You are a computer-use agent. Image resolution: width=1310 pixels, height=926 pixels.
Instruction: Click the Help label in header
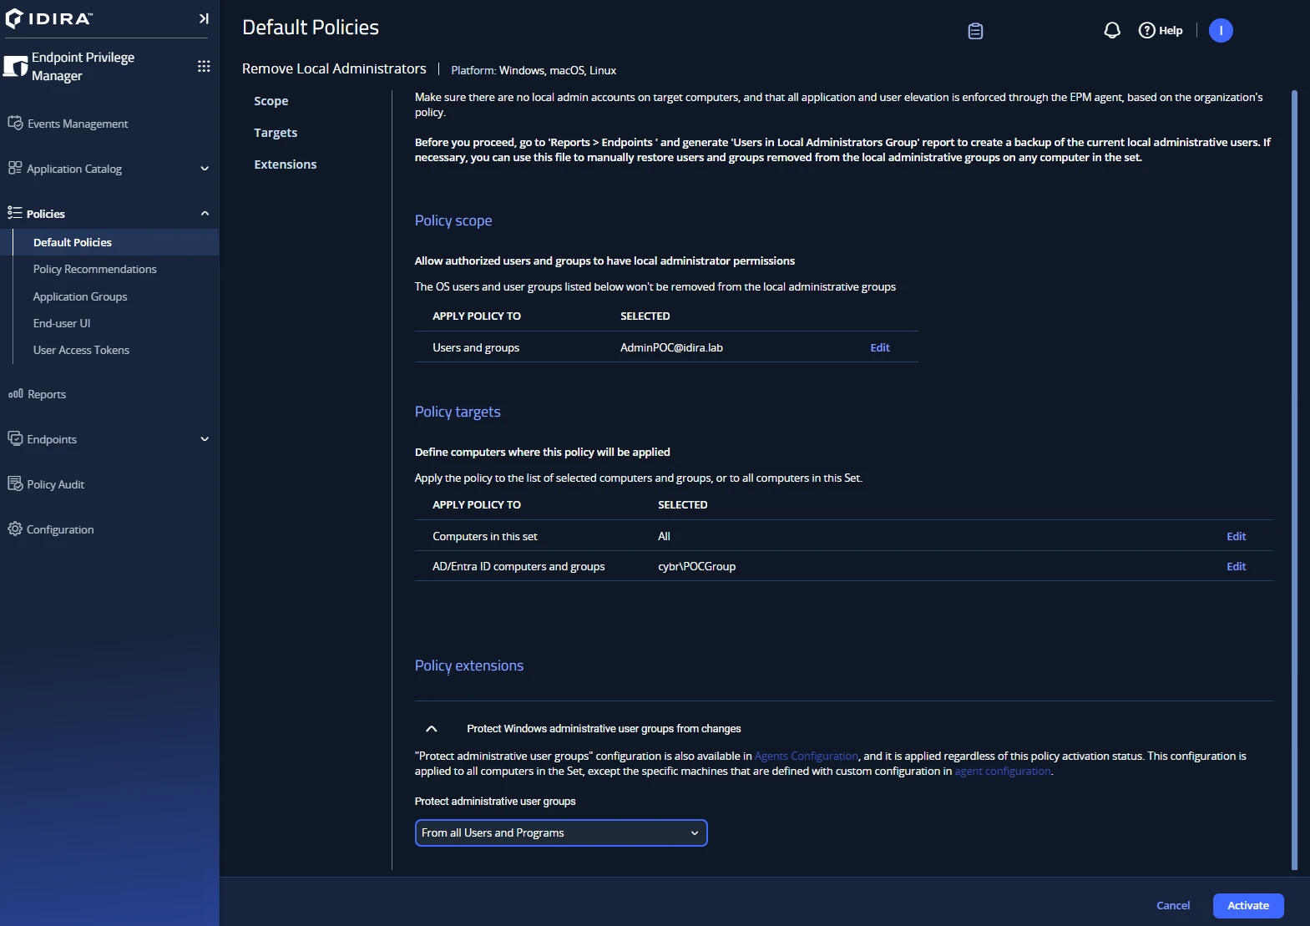click(x=1171, y=31)
